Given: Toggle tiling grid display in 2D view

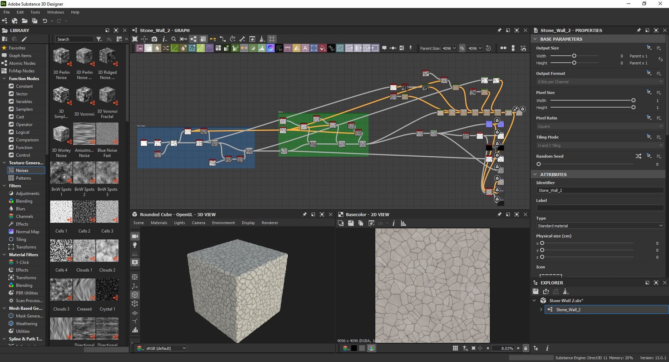Looking at the screenshot, I should click(455, 348).
